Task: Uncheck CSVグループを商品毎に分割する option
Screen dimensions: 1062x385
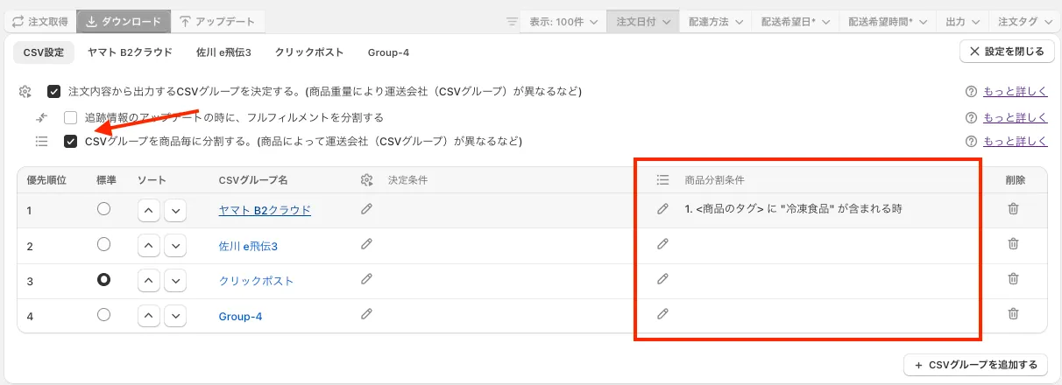Action: [71, 141]
